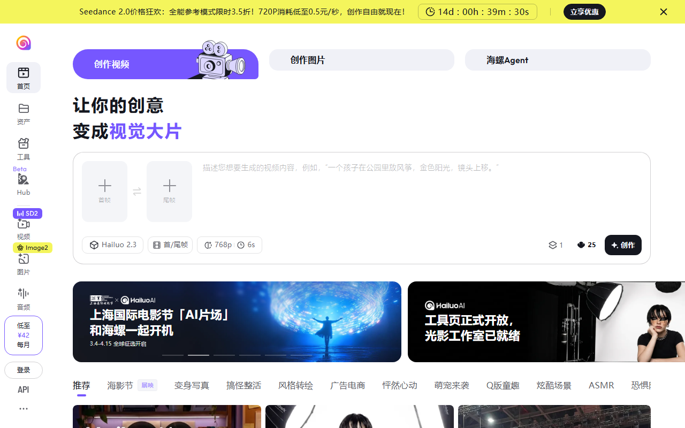Select the ASMR category tab
Image resolution: width=685 pixels, height=428 pixels.
[602, 385]
